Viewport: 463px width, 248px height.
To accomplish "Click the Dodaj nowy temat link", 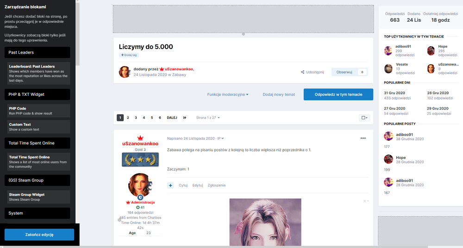I will pos(279,94).
